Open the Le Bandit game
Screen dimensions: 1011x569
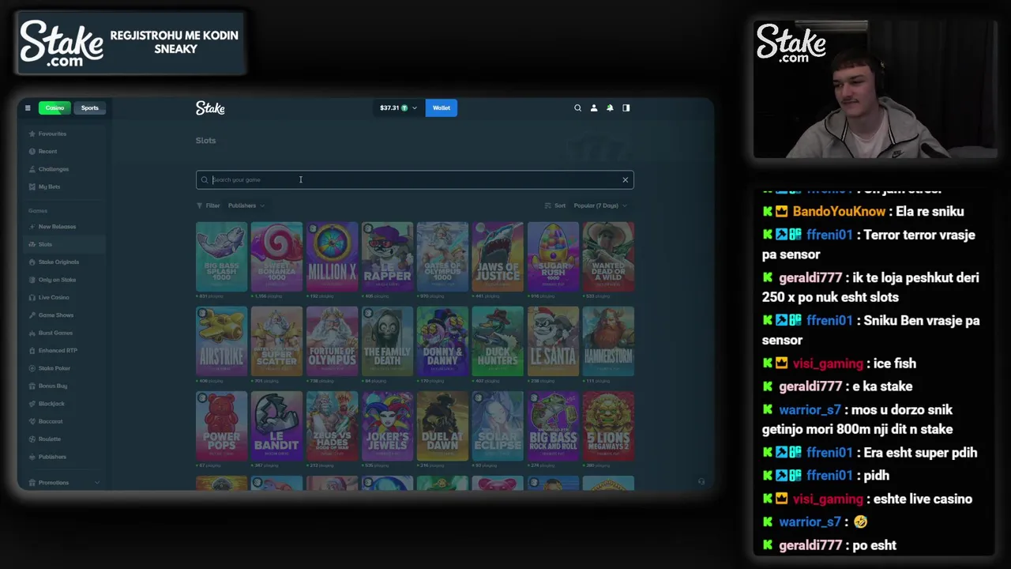[x=276, y=426]
